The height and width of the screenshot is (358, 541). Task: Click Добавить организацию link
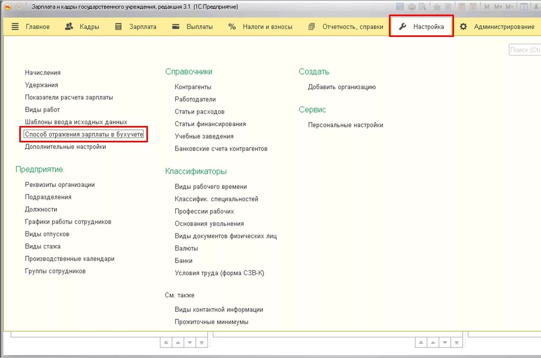(x=342, y=87)
